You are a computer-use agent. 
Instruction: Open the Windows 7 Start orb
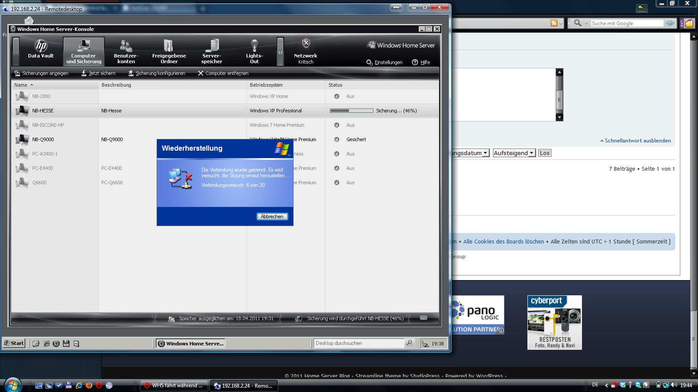pyautogui.click(x=12, y=385)
